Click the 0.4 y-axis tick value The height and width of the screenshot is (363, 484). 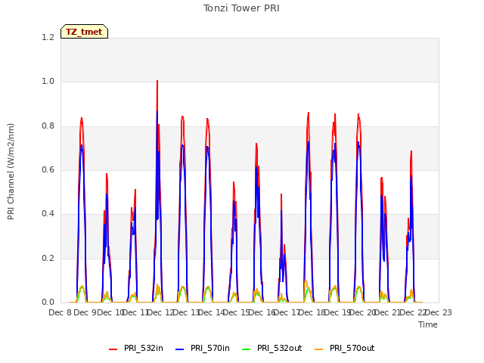[48, 213]
